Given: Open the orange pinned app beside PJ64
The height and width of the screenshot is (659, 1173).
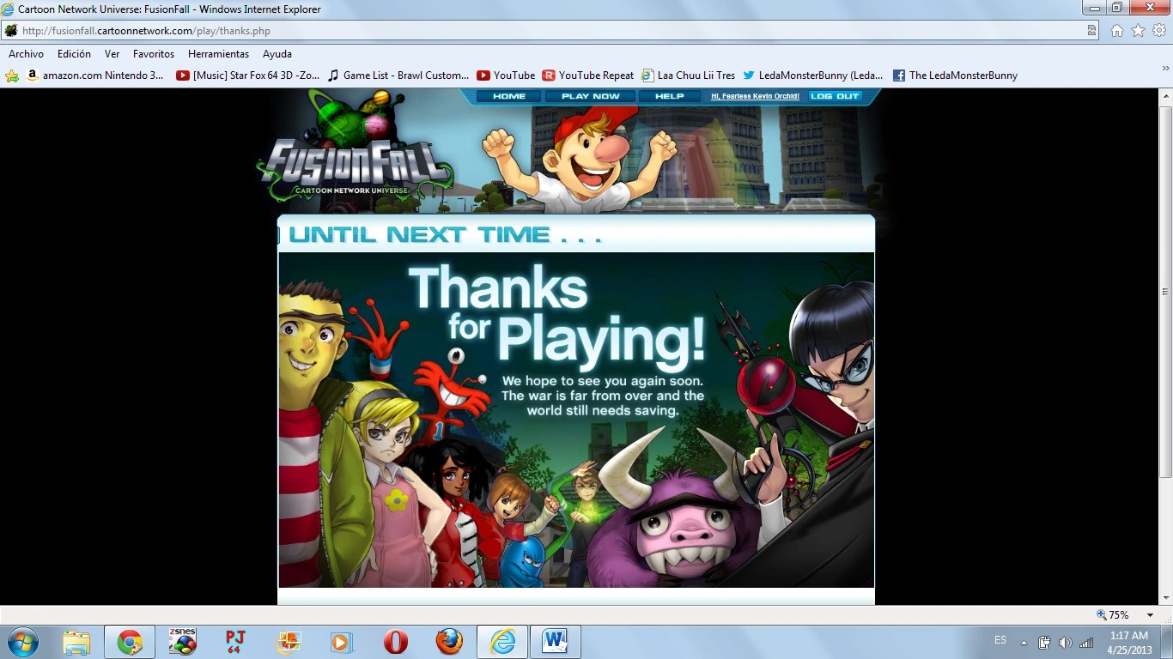Looking at the screenshot, I should 289,642.
